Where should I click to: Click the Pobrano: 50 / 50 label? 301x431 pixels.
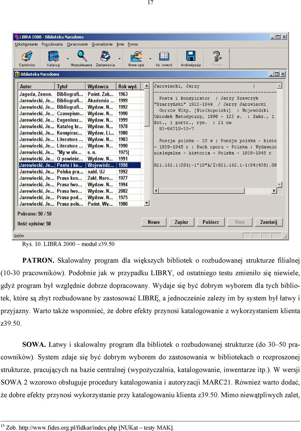34,214
